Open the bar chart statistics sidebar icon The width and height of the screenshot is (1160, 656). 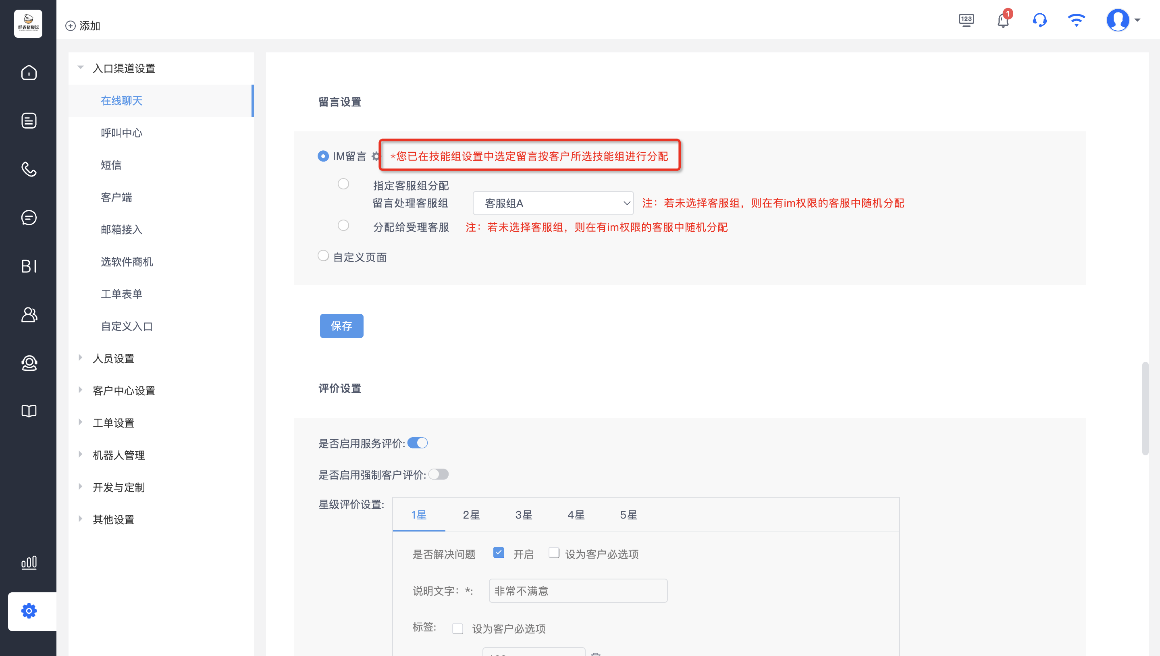click(x=29, y=563)
